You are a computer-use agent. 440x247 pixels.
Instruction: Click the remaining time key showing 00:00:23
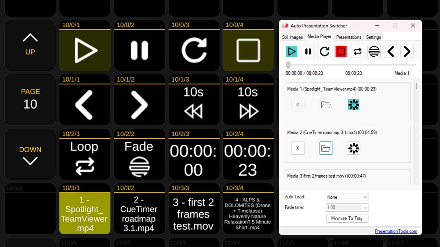click(248, 155)
